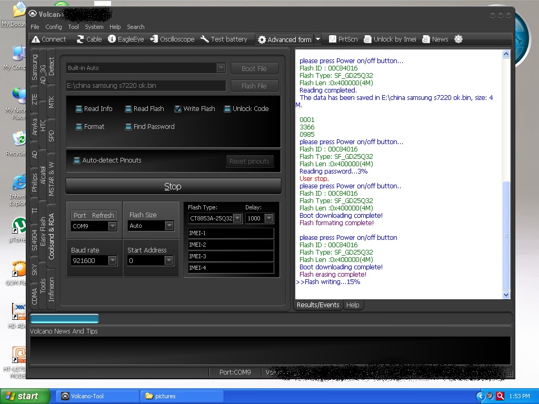Open the Baud rate 921600 dropdown
Viewport: 539px width, 404px height.
pos(113,260)
